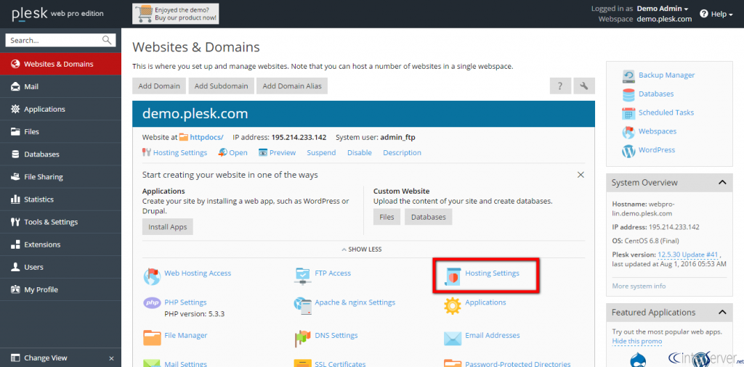
Task: Click the 12.5.30 Update #41 version link
Action: click(687, 255)
